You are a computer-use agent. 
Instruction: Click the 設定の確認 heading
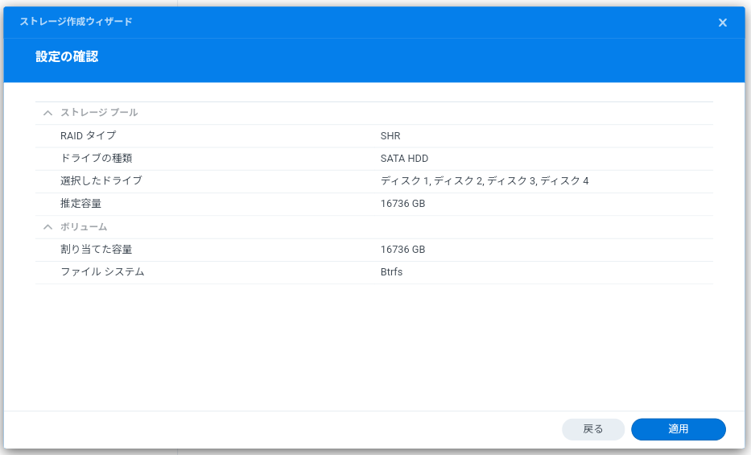(x=67, y=57)
